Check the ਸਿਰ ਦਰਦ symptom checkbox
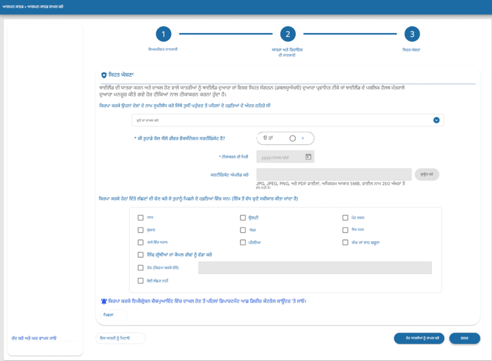Viewport: 492px width, 361px height. 345,230
